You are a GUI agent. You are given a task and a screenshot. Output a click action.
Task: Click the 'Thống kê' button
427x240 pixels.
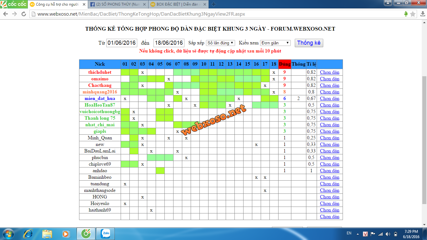point(309,43)
